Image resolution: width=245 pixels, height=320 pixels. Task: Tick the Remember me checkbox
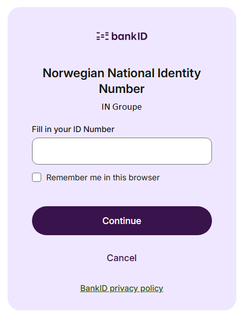pos(37,177)
